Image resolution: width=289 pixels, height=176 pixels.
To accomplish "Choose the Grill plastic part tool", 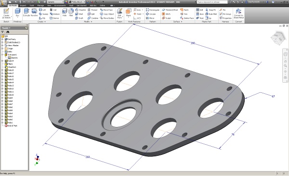I will (199, 10).
